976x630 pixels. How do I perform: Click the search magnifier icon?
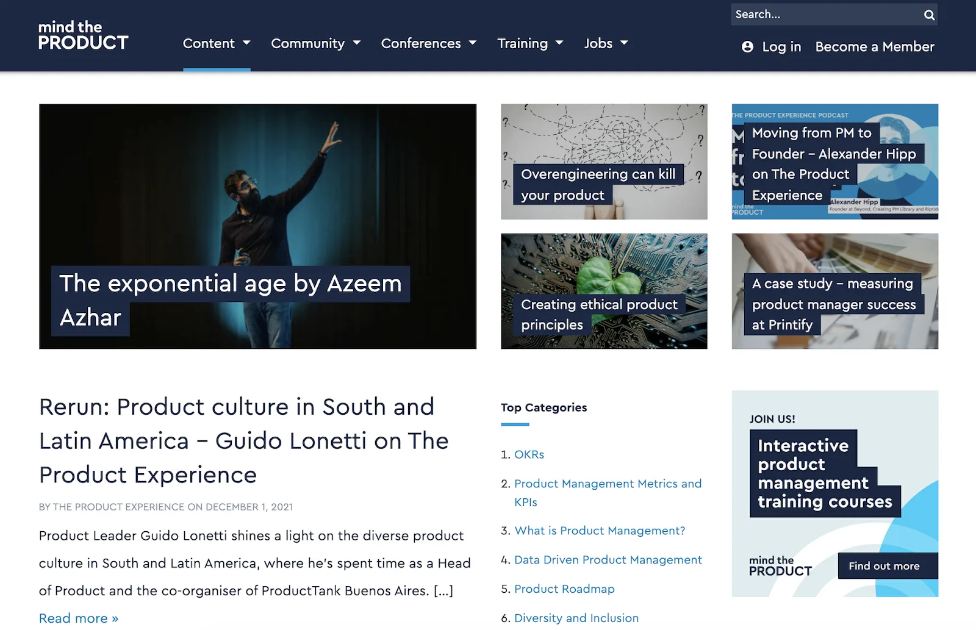[x=929, y=15]
